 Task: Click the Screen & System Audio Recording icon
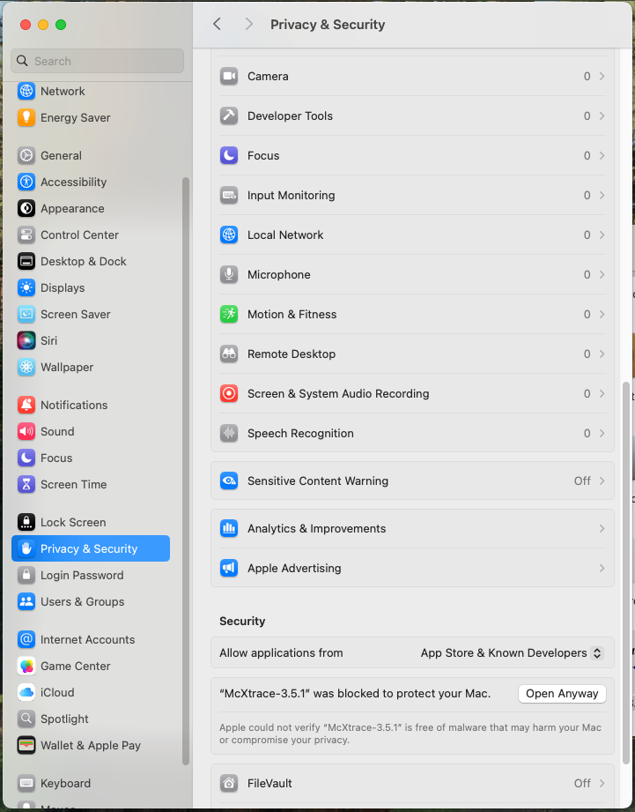tap(229, 394)
